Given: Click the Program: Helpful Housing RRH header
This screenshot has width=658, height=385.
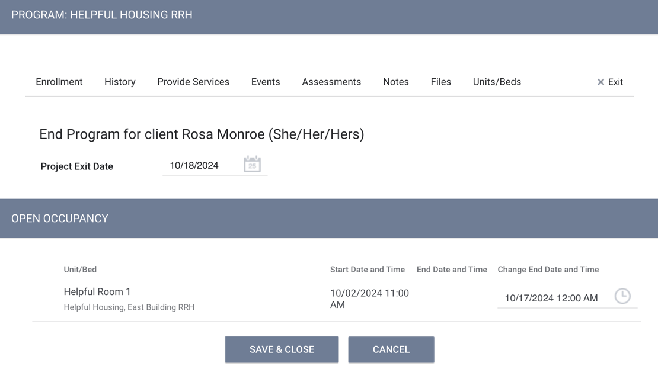Looking at the screenshot, I should click(x=102, y=15).
